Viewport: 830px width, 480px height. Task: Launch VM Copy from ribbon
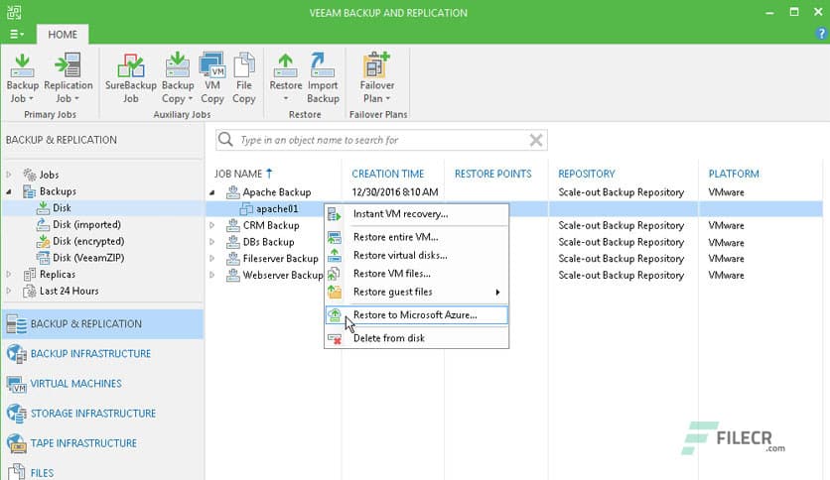pyautogui.click(x=211, y=78)
